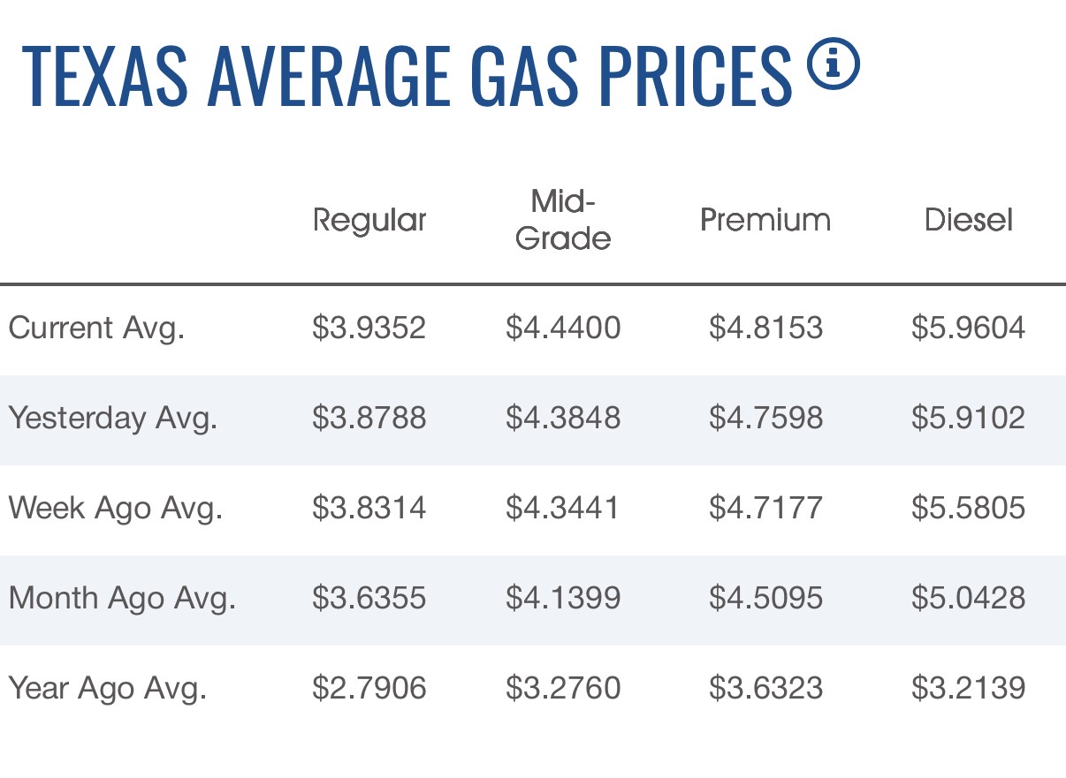Click the info icon beside the title

click(834, 64)
